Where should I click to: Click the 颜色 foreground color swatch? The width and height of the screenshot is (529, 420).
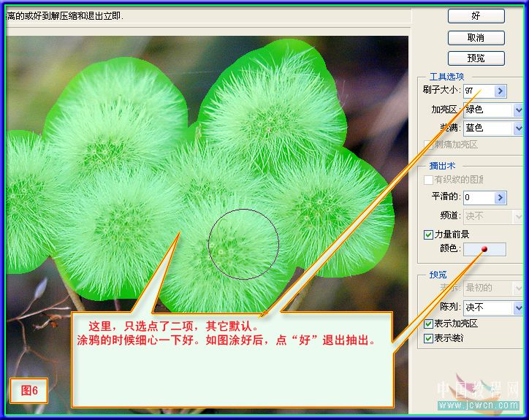484,249
